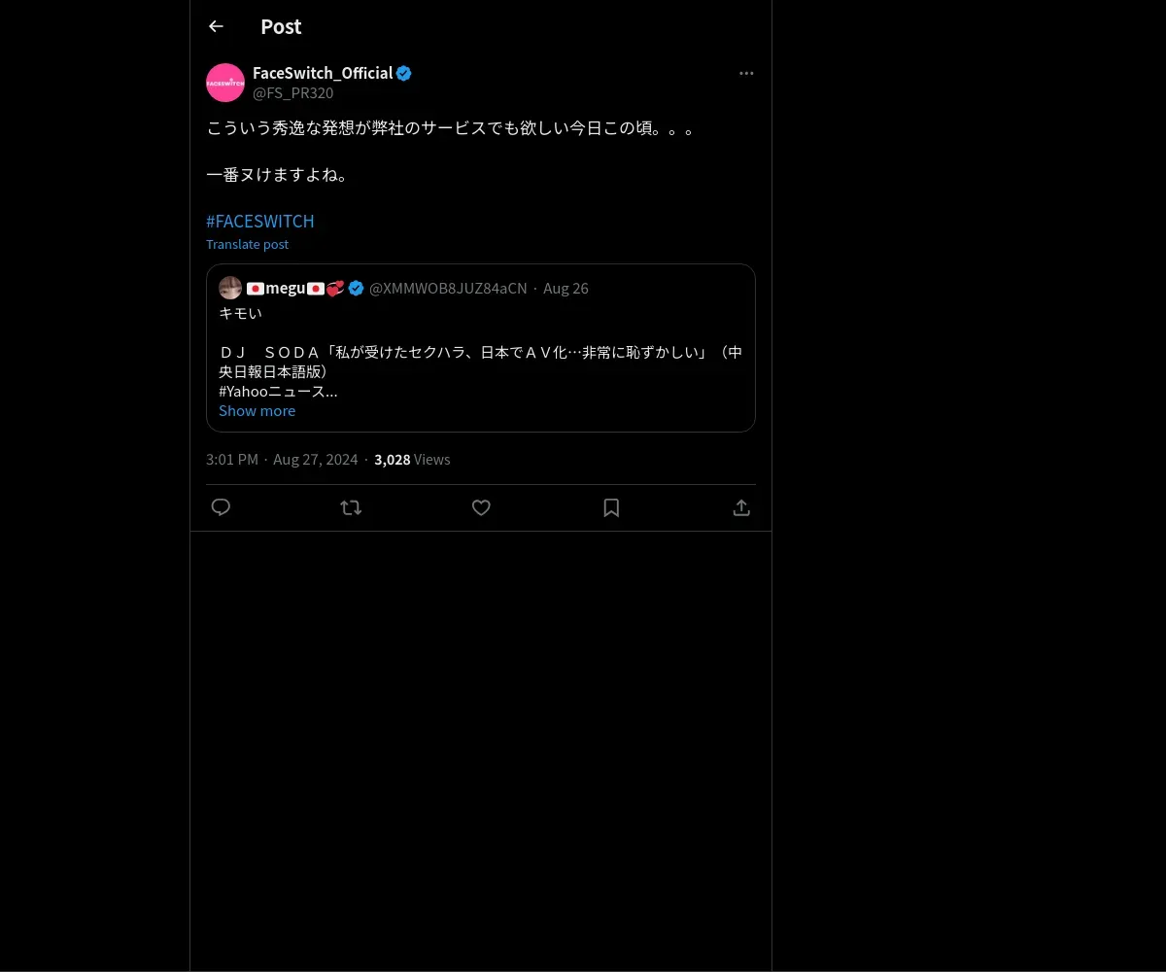Image resolution: width=1166 pixels, height=972 pixels.
Task: Go back using the left arrow icon
Action: pyautogui.click(x=216, y=26)
